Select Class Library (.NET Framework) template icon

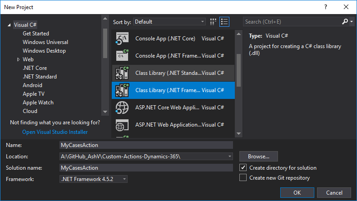pyautogui.click(x=122, y=90)
